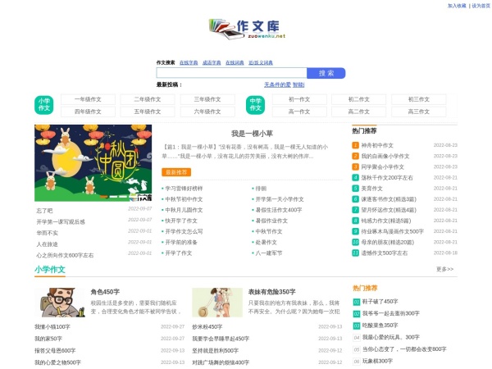Select the 初三作文 category
Viewport: 492px width, 369px height.
[419, 99]
